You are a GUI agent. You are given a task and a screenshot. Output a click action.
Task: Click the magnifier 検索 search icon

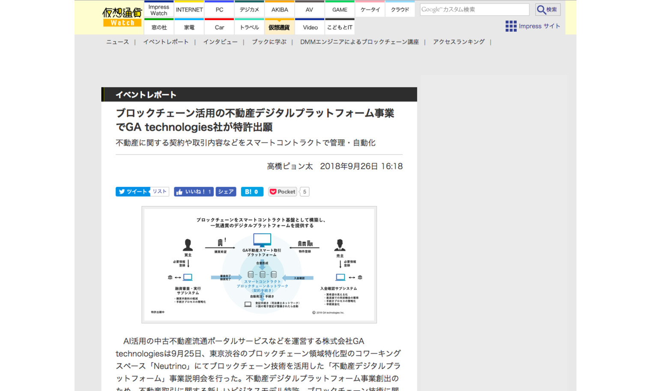click(x=547, y=9)
